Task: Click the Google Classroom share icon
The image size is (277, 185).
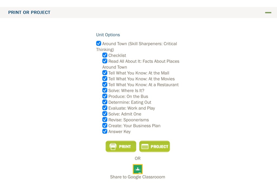Action: coord(137,169)
